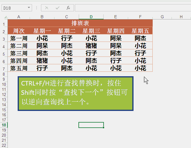Select row 22 header

pyautogui.click(x=4, y=145)
